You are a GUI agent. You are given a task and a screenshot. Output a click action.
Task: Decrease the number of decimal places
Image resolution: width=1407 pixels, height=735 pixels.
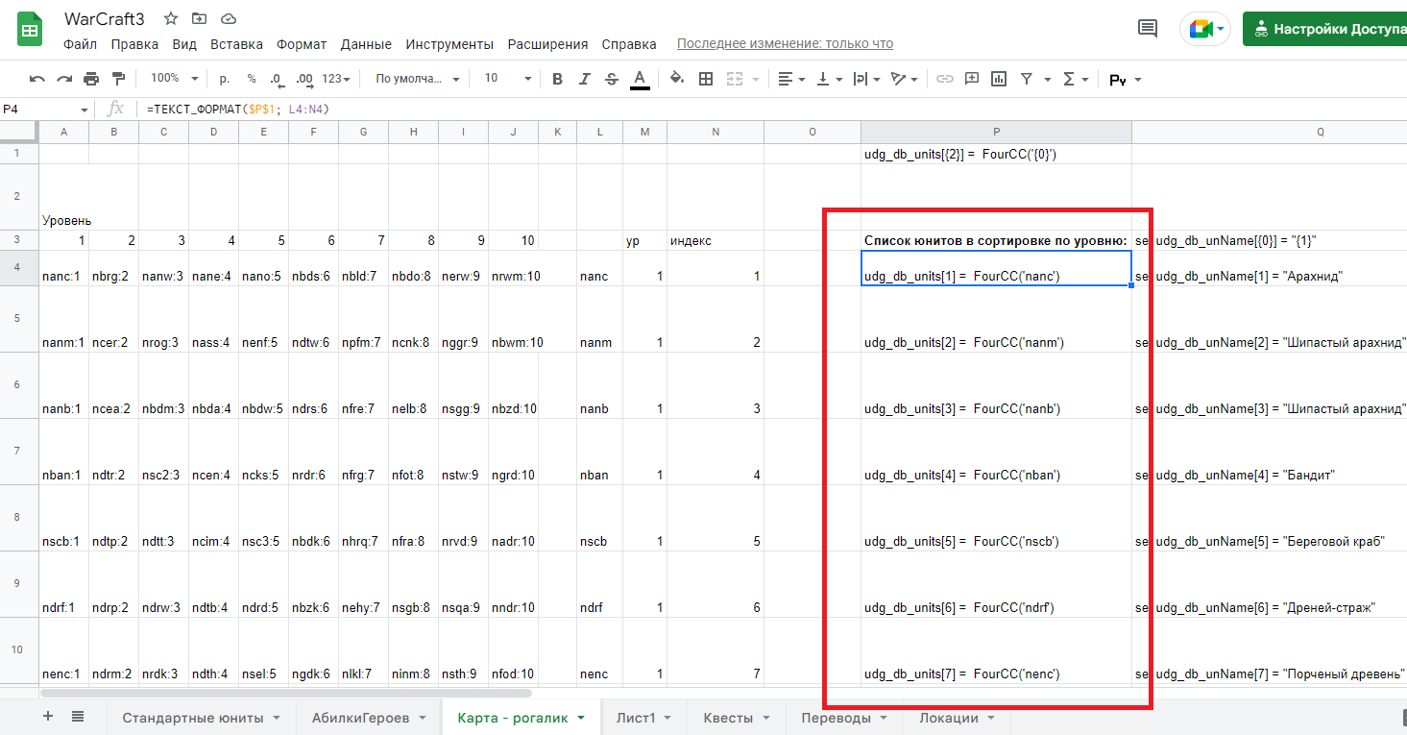click(277, 79)
